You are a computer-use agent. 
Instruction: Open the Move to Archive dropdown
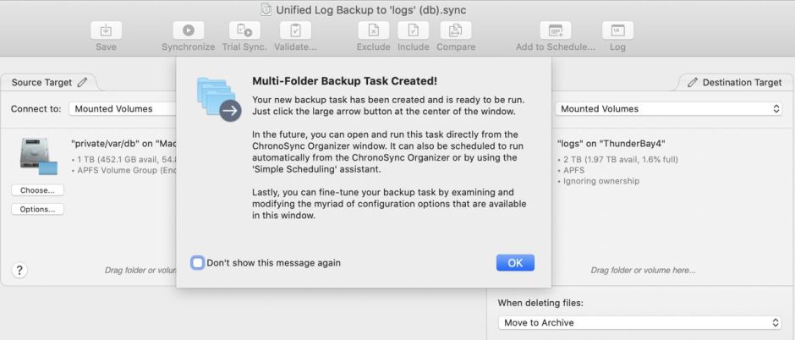pos(640,322)
